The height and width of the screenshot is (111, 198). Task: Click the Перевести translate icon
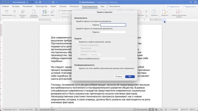(x=45, y=12)
